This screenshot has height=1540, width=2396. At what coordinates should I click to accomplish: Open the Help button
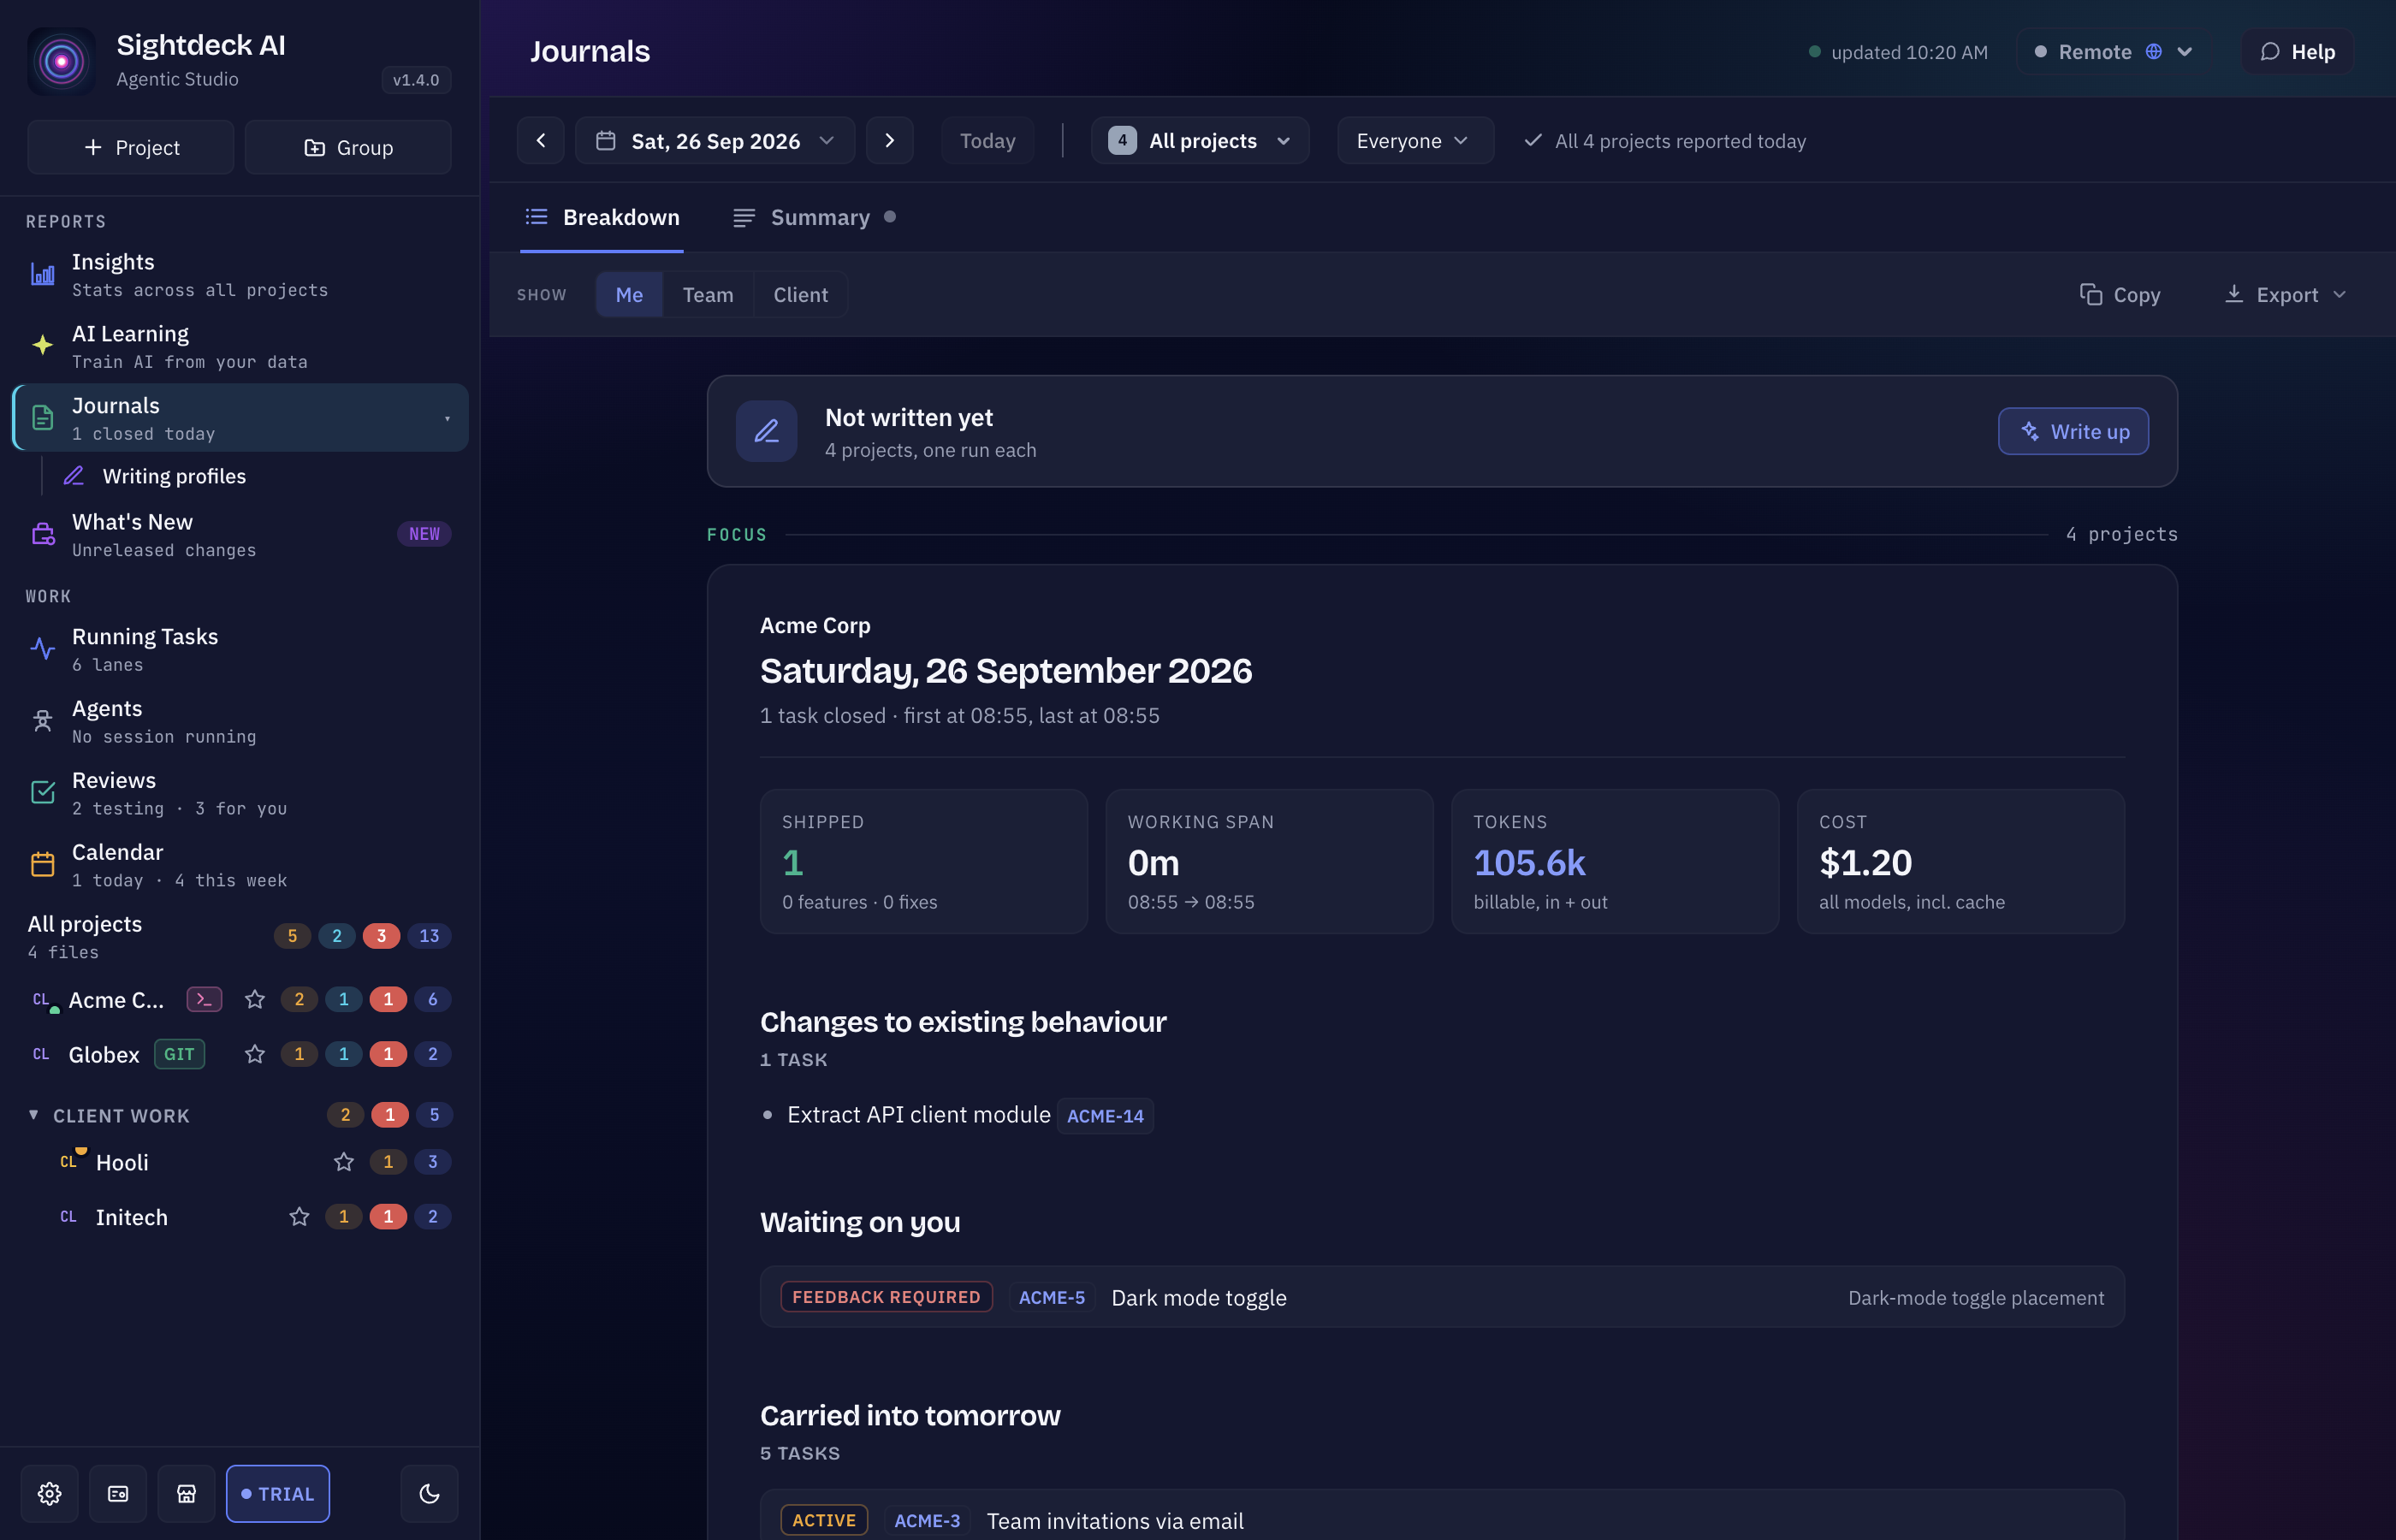(2297, 51)
